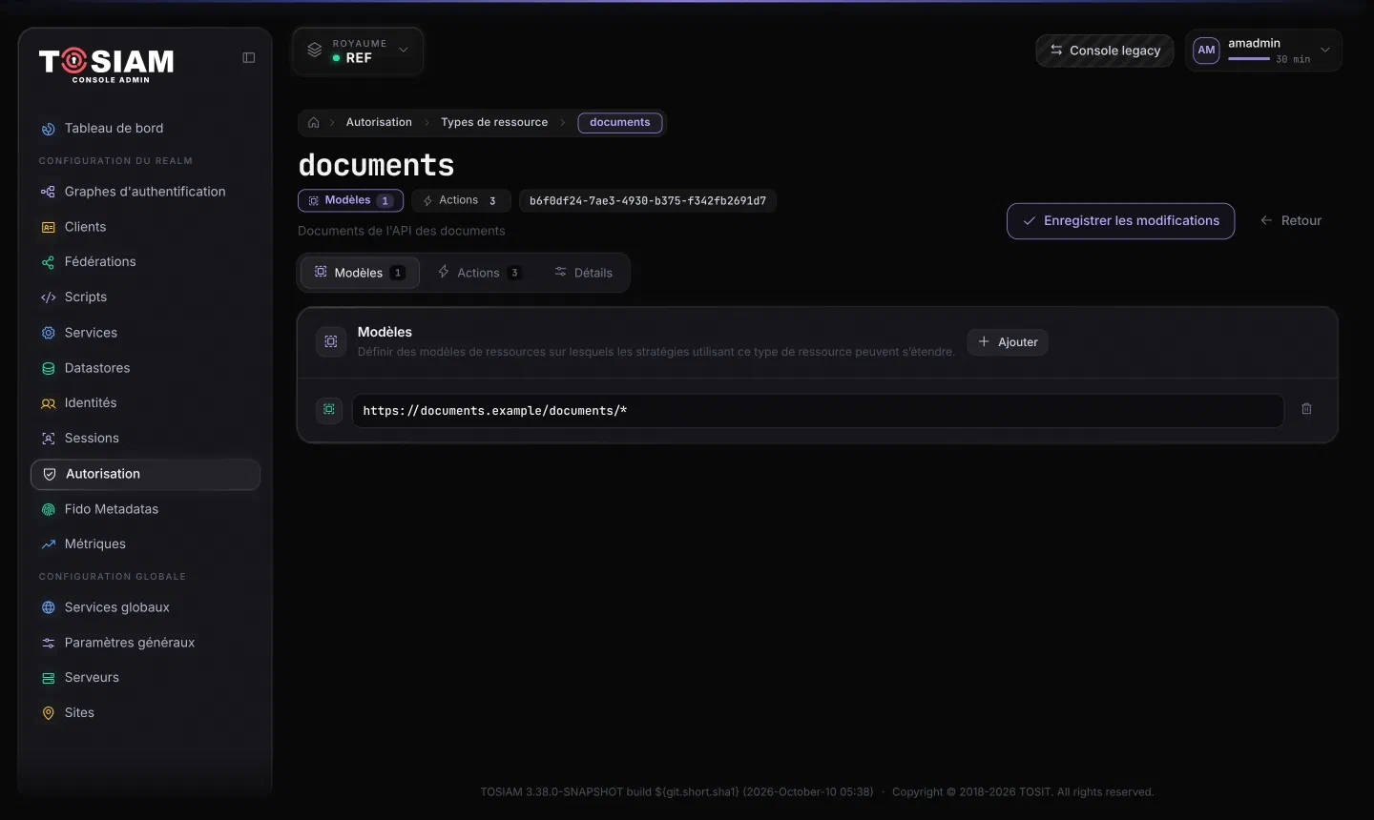This screenshot has width=1374, height=820.
Task: Click the Tableau de bord icon
Action: tap(49, 129)
